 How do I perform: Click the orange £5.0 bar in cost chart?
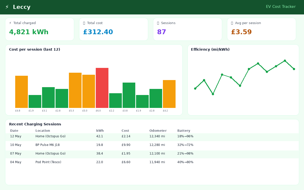pyautogui.click(x=89, y=91)
